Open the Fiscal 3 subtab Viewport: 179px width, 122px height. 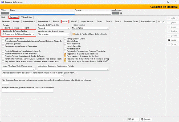point(74,22)
